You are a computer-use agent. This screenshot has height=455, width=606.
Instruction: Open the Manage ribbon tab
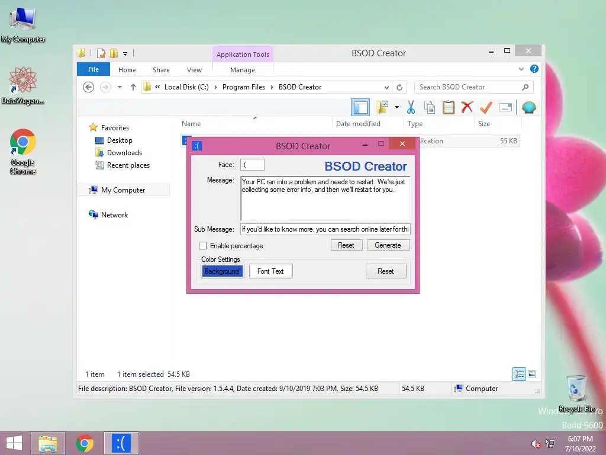[242, 70]
